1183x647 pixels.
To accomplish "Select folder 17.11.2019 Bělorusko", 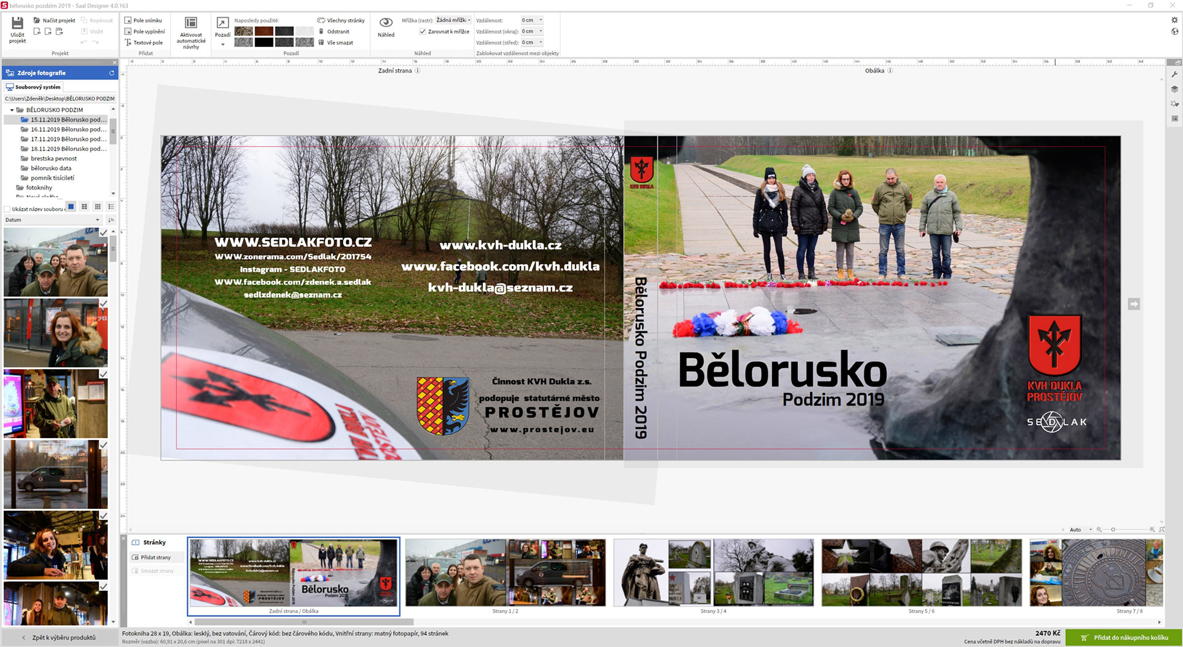I will [x=64, y=139].
